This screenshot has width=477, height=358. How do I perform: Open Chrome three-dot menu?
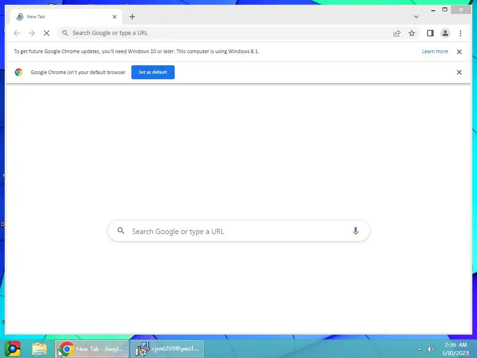(460, 33)
